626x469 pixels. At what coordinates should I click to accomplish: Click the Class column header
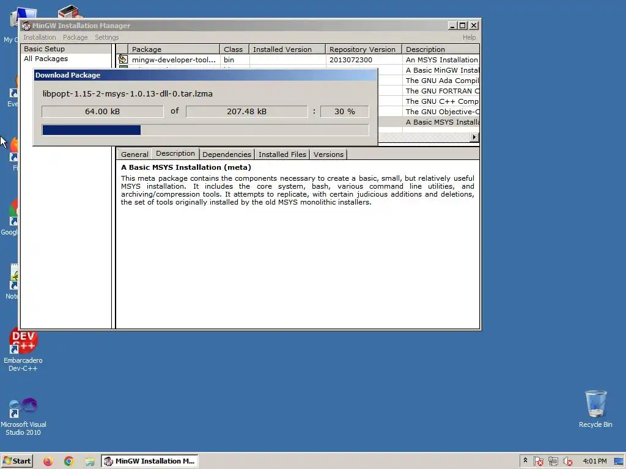[x=234, y=49]
